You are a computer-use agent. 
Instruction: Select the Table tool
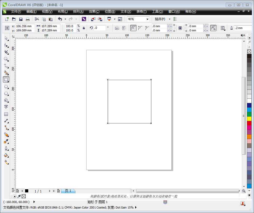point(6,114)
